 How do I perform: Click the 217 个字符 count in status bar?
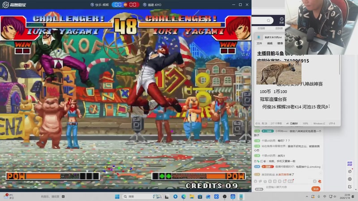click(276, 123)
